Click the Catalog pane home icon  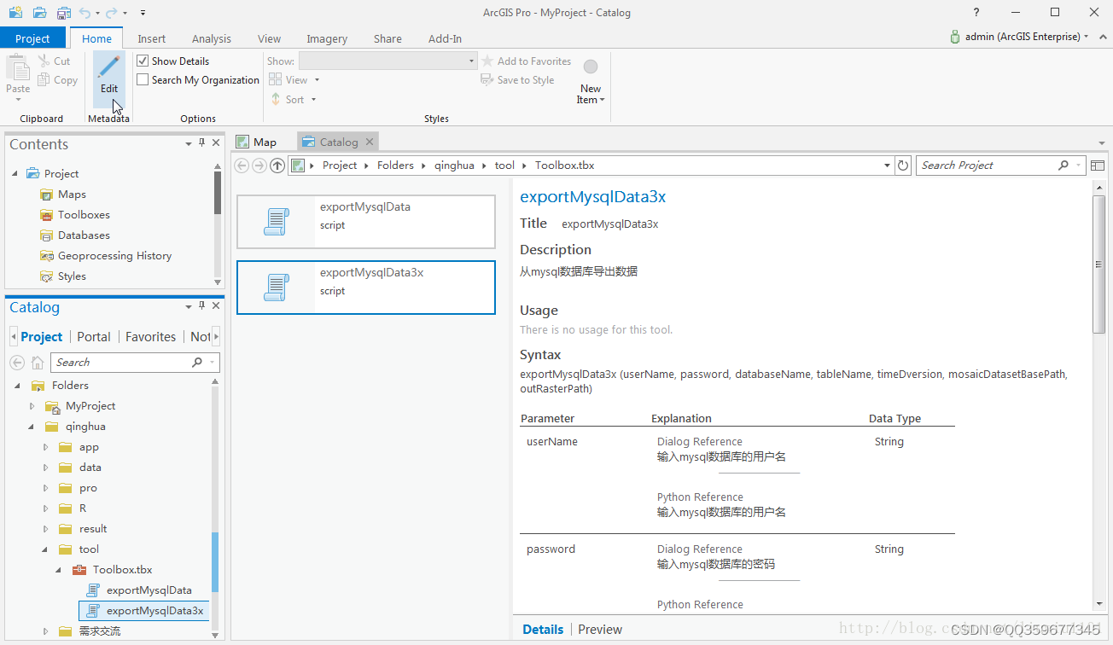(37, 363)
